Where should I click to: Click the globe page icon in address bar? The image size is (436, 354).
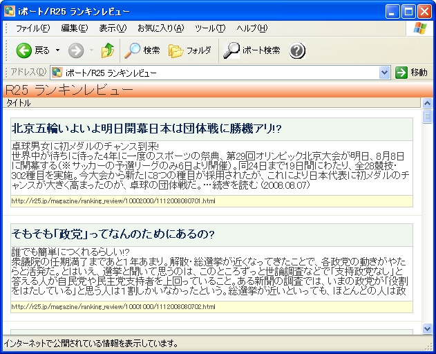tap(57, 73)
